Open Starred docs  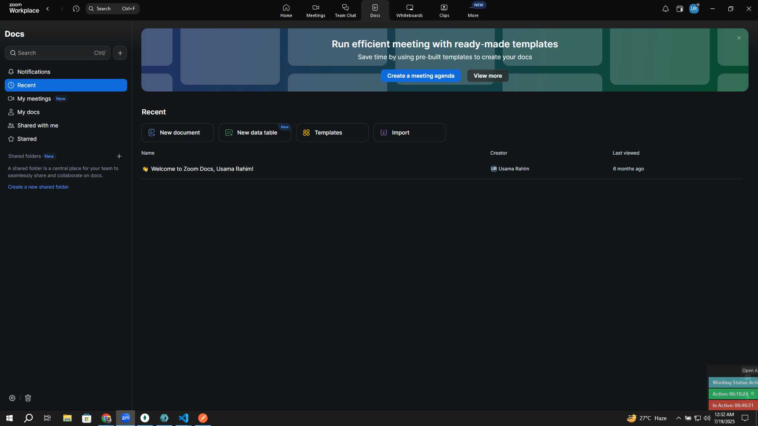click(x=66, y=139)
